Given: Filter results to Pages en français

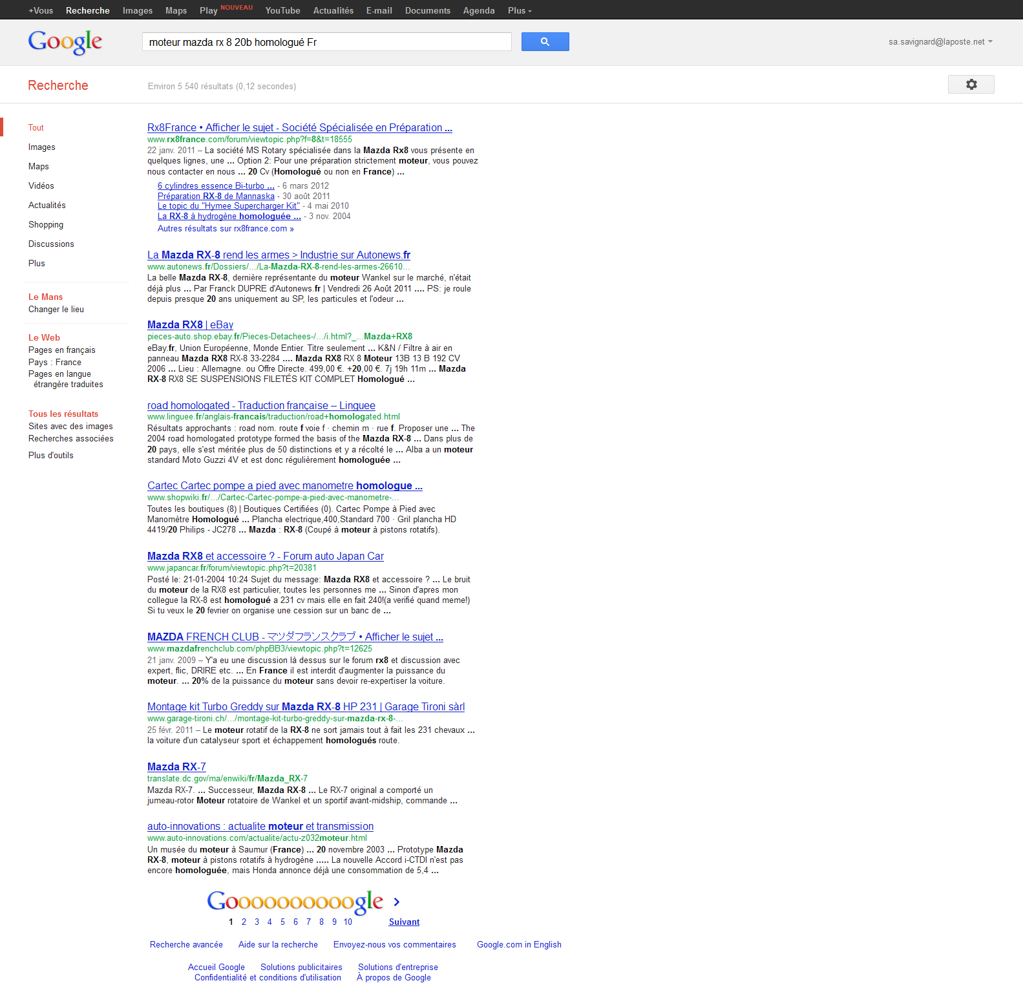Looking at the screenshot, I should tap(62, 350).
